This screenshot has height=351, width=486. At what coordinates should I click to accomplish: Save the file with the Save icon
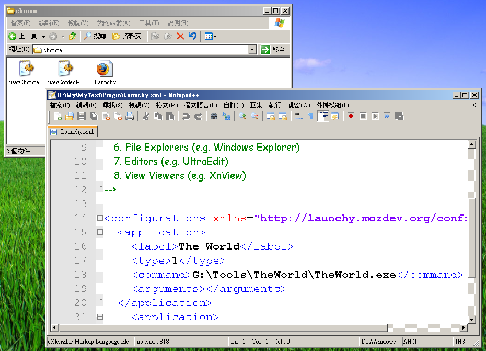(x=82, y=116)
